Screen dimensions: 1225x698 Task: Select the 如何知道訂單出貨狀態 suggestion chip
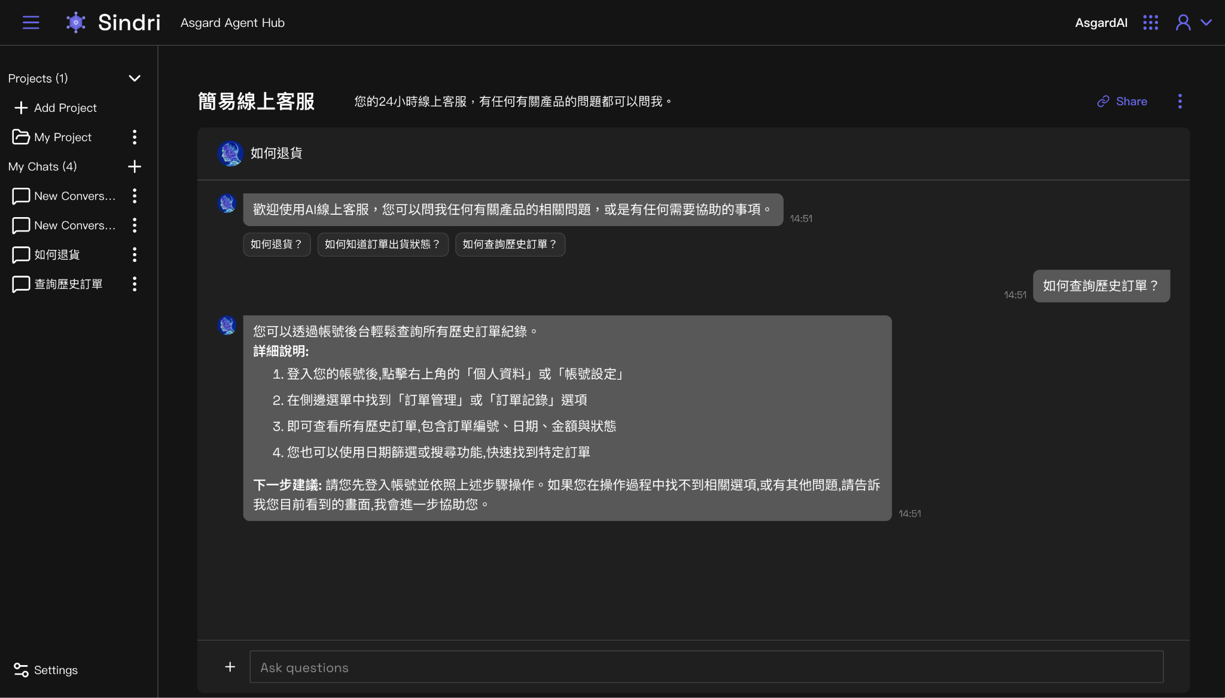[382, 244]
